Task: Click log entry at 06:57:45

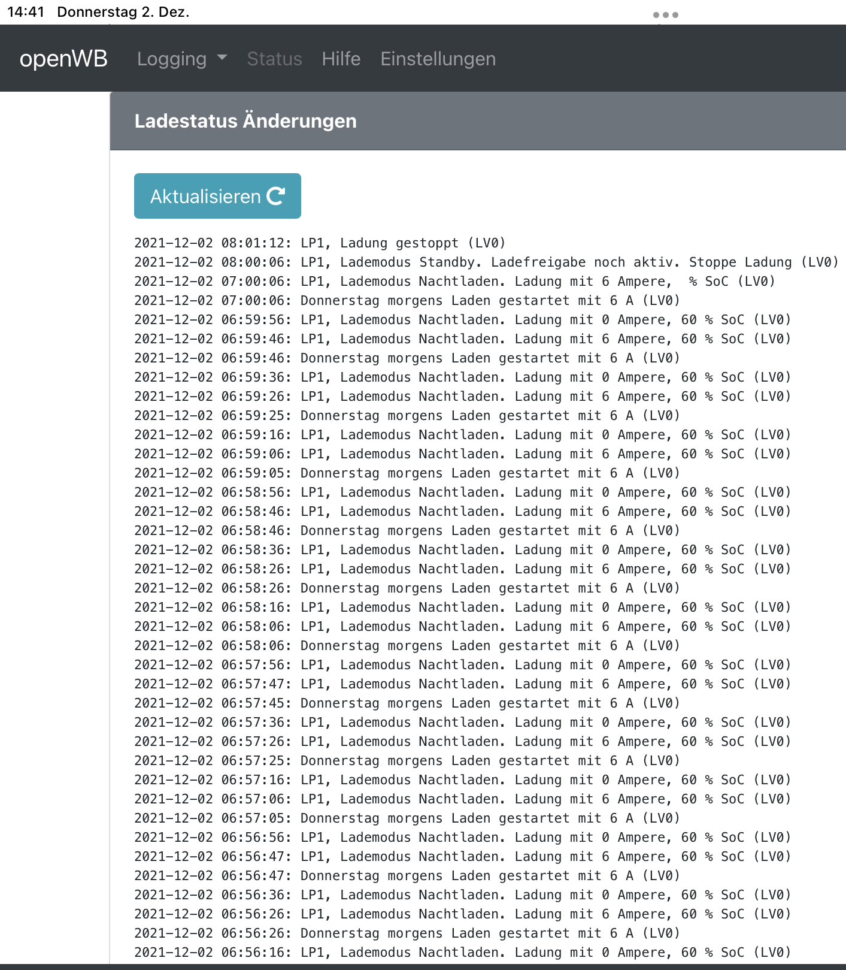Action: (407, 703)
